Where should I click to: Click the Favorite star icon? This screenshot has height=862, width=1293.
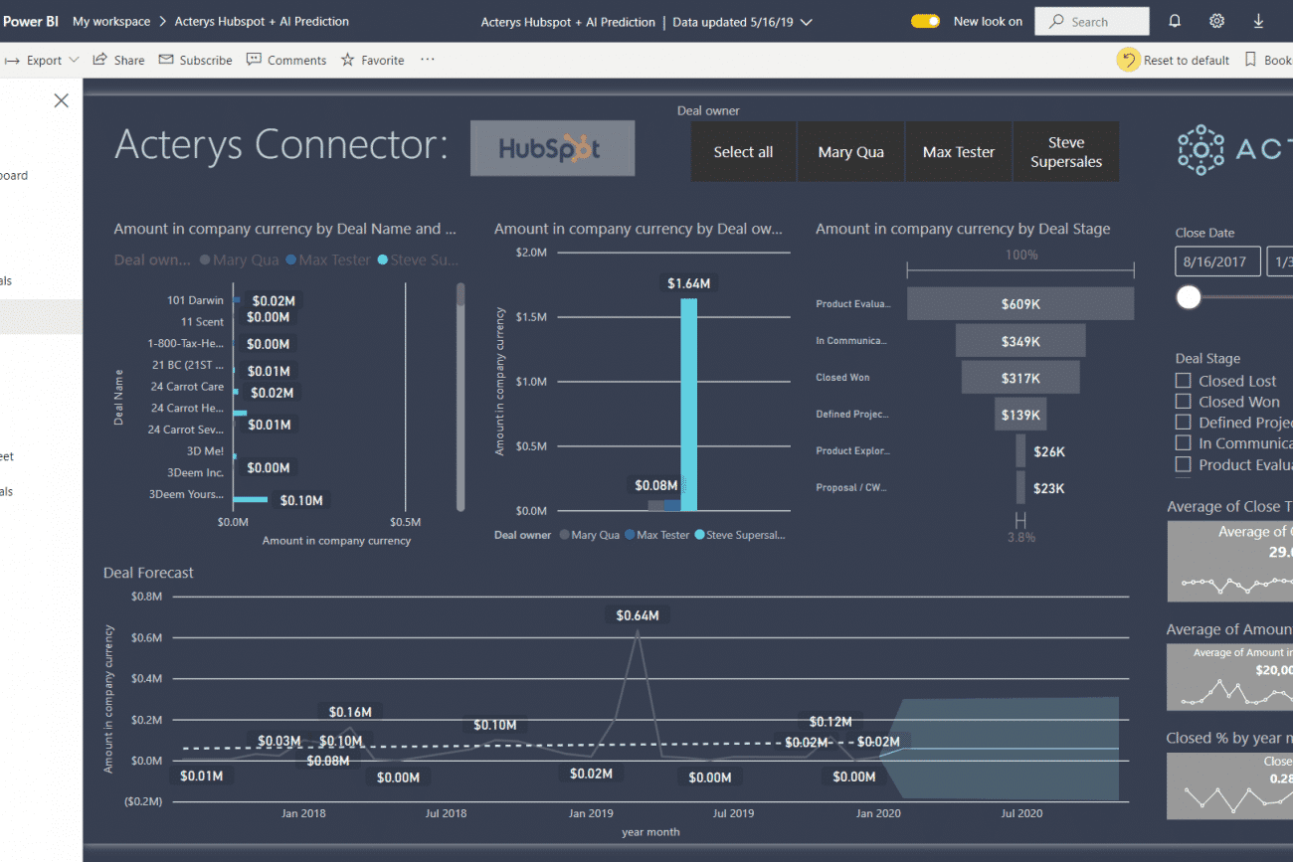point(348,60)
